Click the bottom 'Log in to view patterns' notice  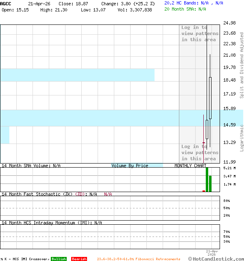pyautogui.click(x=200, y=153)
